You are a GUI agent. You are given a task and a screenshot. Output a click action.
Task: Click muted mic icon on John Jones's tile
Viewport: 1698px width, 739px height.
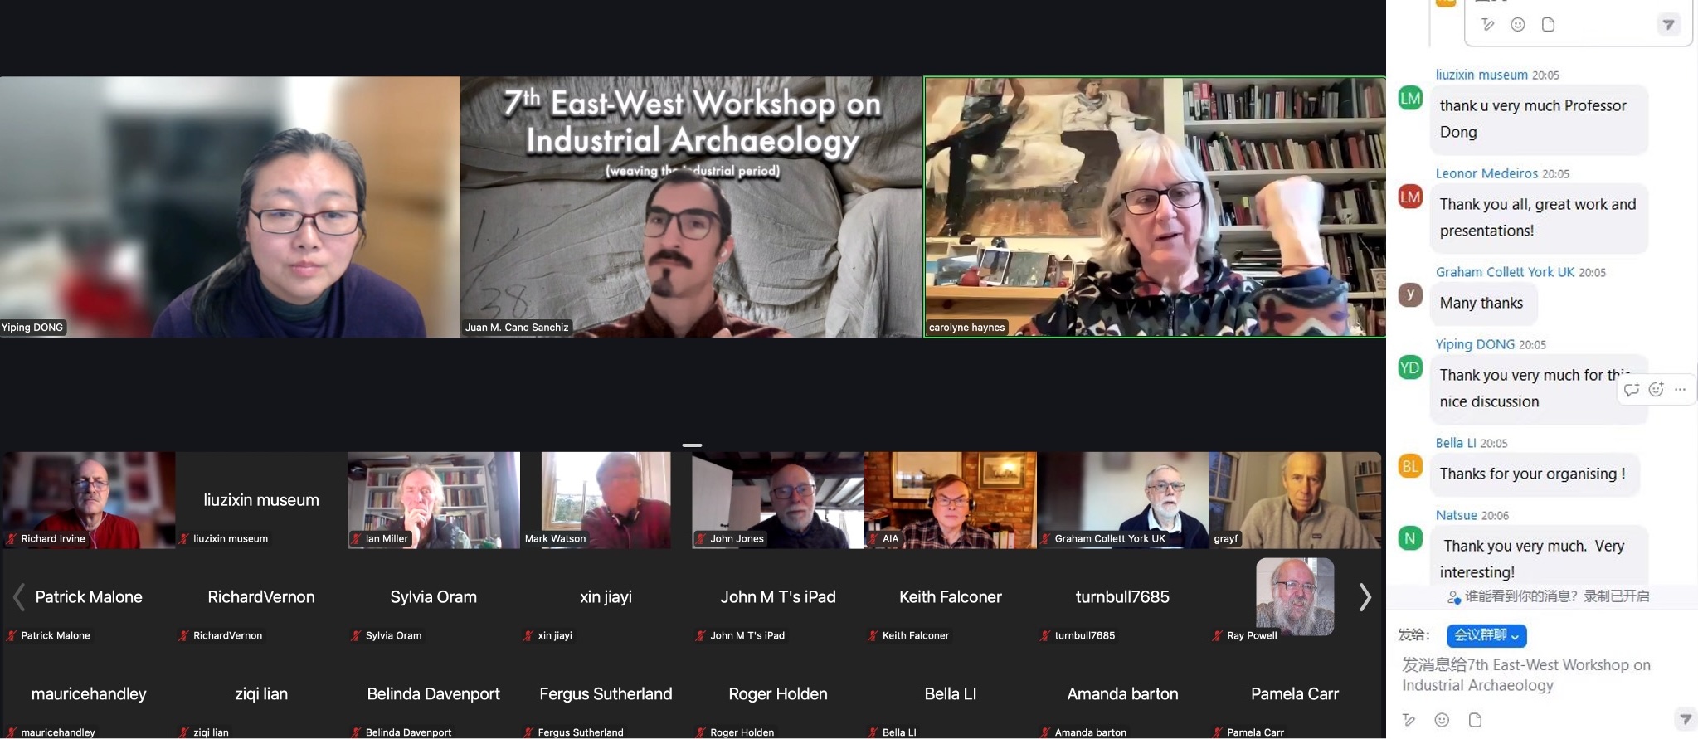701,539
